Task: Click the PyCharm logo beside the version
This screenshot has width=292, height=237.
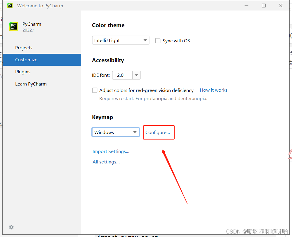Action: coord(13,26)
